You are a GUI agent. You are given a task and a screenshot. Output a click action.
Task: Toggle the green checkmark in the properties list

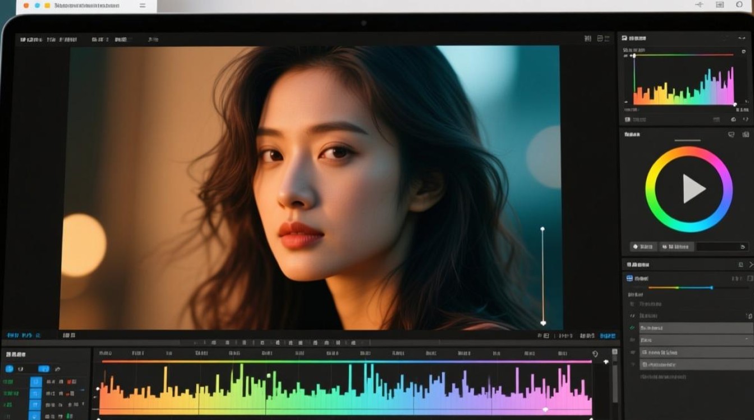click(x=632, y=328)
